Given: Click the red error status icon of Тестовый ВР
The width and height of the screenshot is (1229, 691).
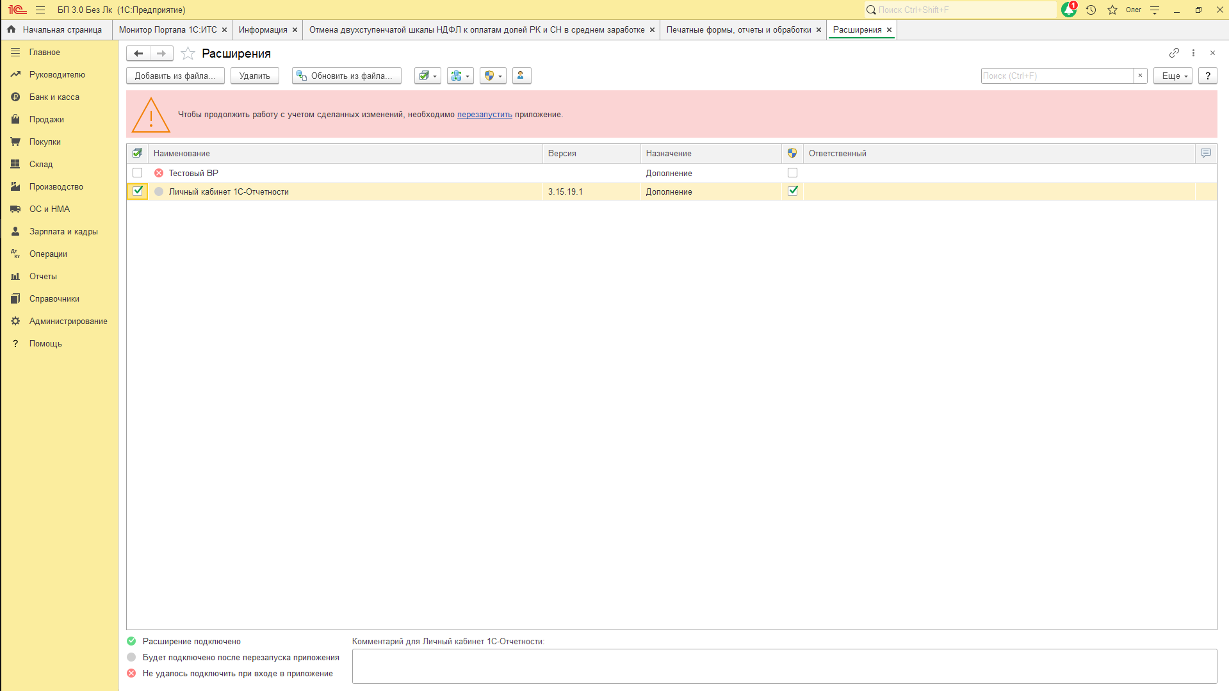Looking at the screenshot, I should (x=159, y=173).
